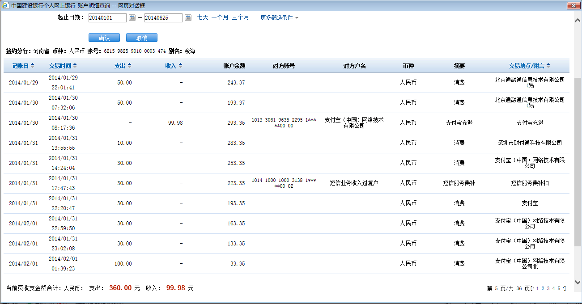This screenshot has width=582, height=304.
Task: Select the 一个月 quick date range
Action: [x=220, y=17]
